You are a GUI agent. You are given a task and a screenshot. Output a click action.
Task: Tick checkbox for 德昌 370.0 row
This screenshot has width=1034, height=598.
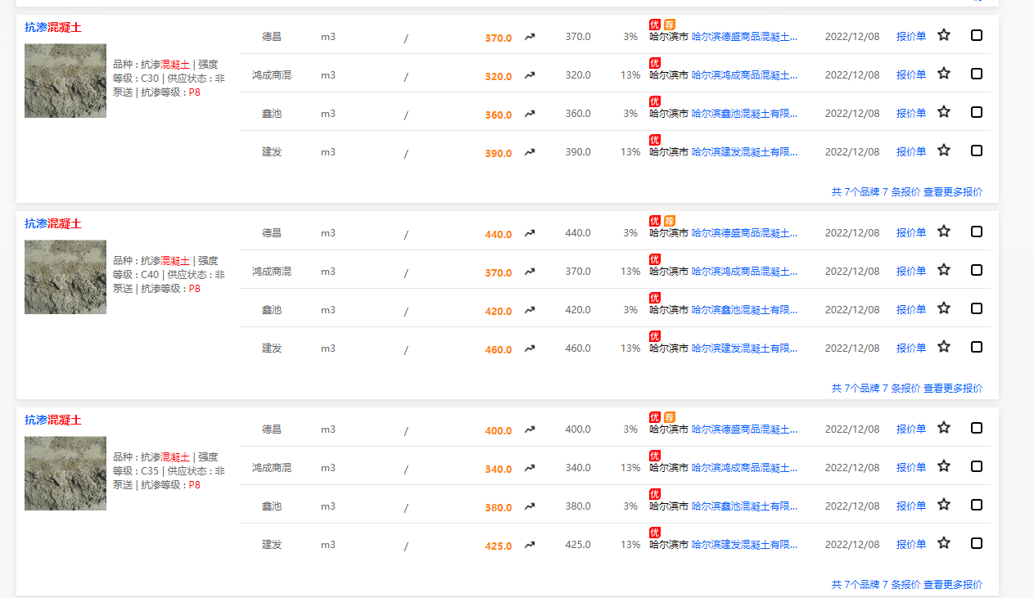[x=977, y=35]
